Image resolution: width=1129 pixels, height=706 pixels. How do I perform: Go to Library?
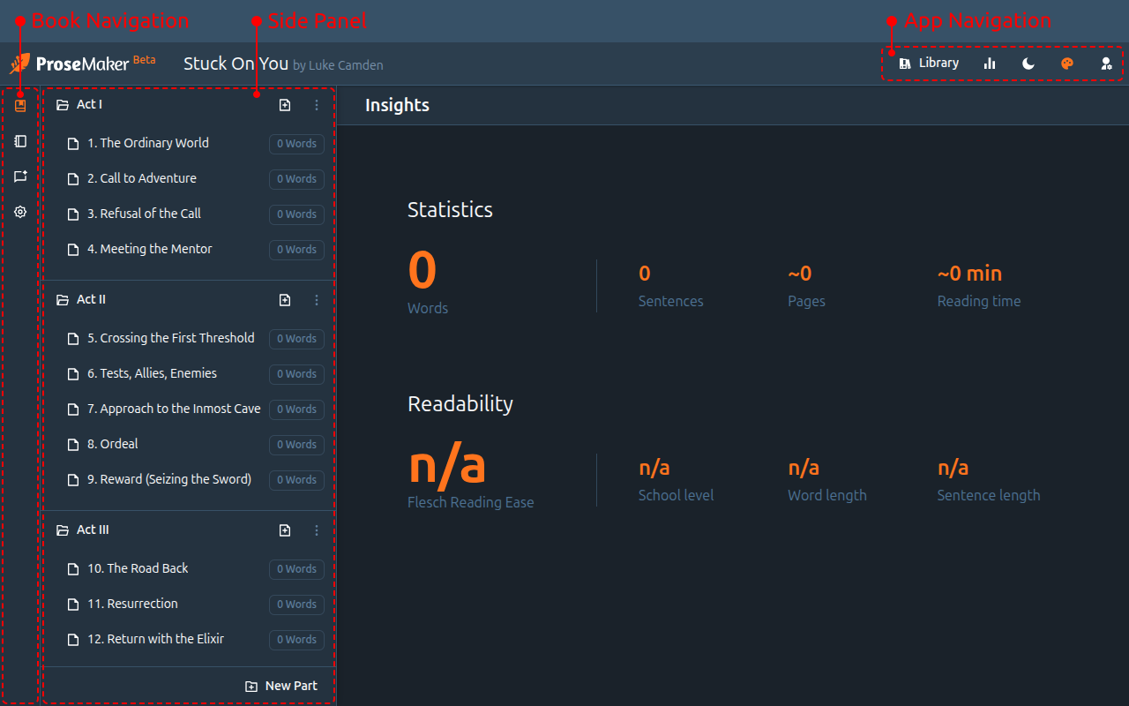929,64
